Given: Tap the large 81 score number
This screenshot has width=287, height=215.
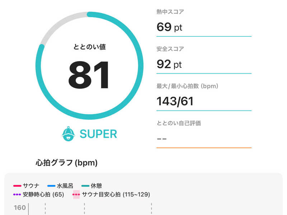Looking at the screenshot, I should point(89,75).
